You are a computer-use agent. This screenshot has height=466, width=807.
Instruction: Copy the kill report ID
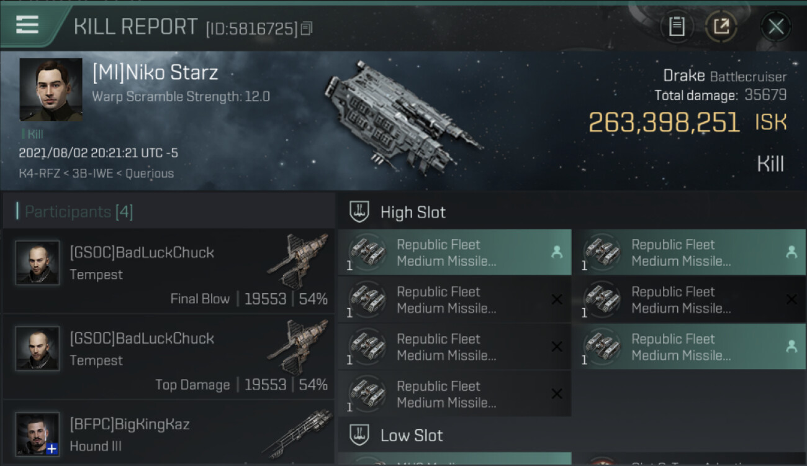pos(307,29)
